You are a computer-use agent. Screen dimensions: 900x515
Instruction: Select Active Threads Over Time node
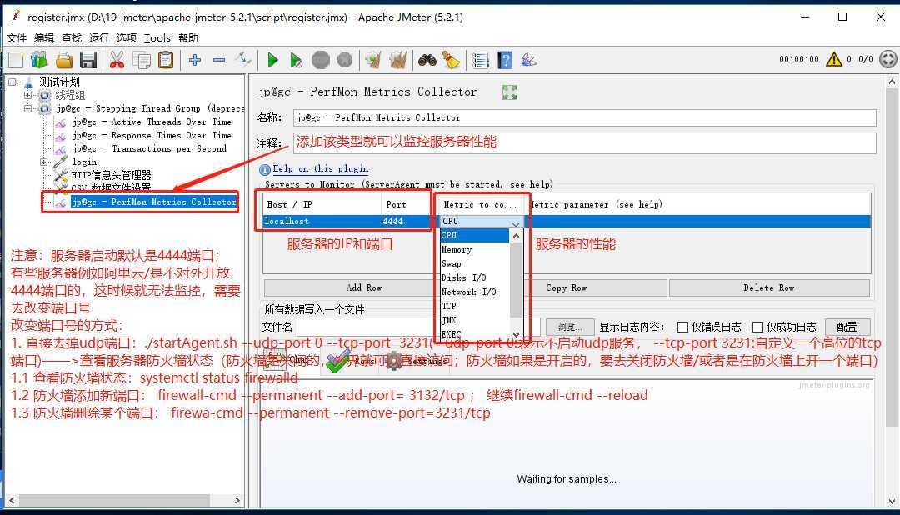[x=152, y=122]
